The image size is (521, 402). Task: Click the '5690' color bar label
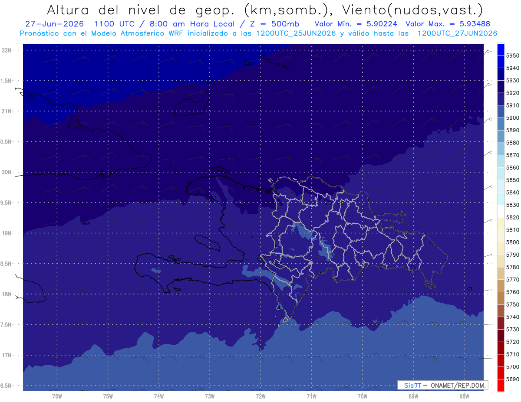[513, 379]
